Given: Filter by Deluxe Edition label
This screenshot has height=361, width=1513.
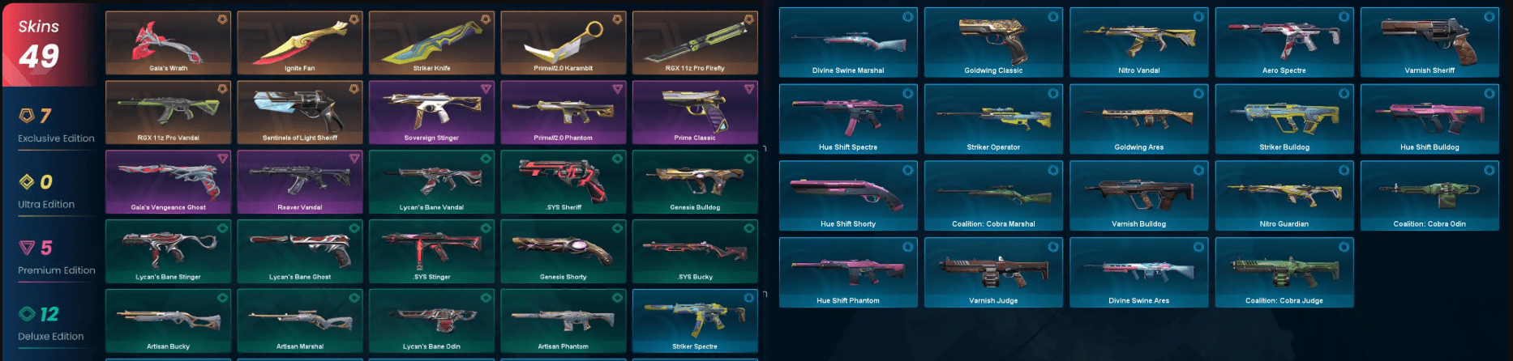Looking at the screenshot, I should click(x=51, y=336).
